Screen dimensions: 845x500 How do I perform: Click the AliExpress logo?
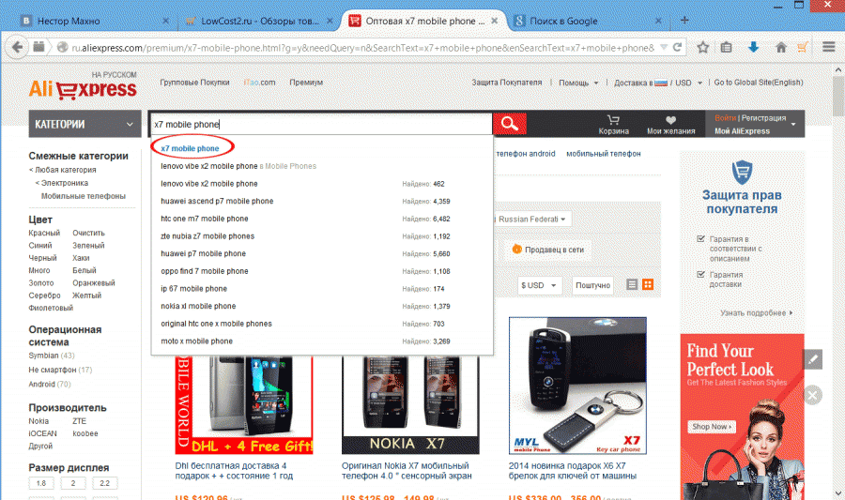coord(83,89)
